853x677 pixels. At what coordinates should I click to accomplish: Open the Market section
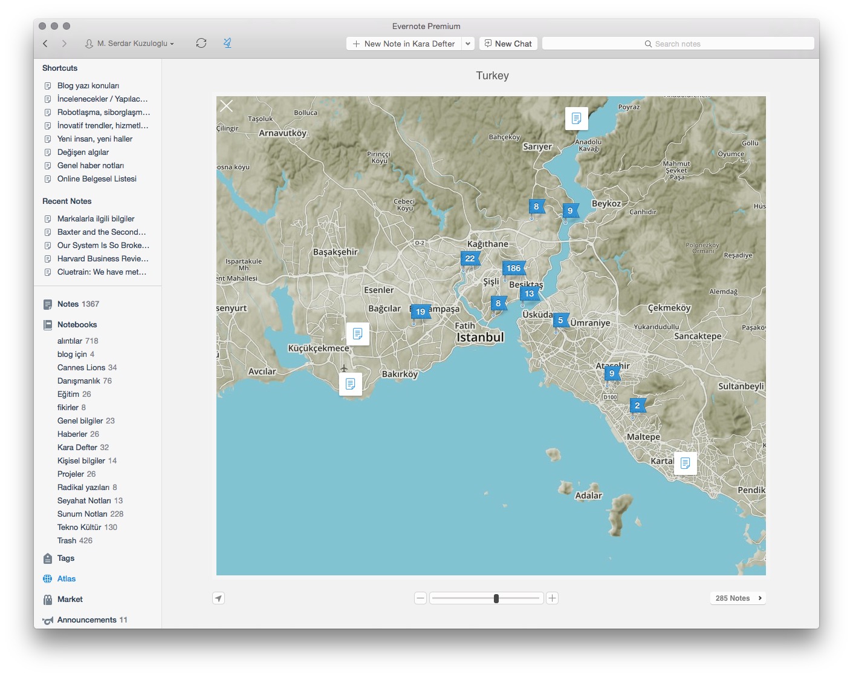[70, 600]
